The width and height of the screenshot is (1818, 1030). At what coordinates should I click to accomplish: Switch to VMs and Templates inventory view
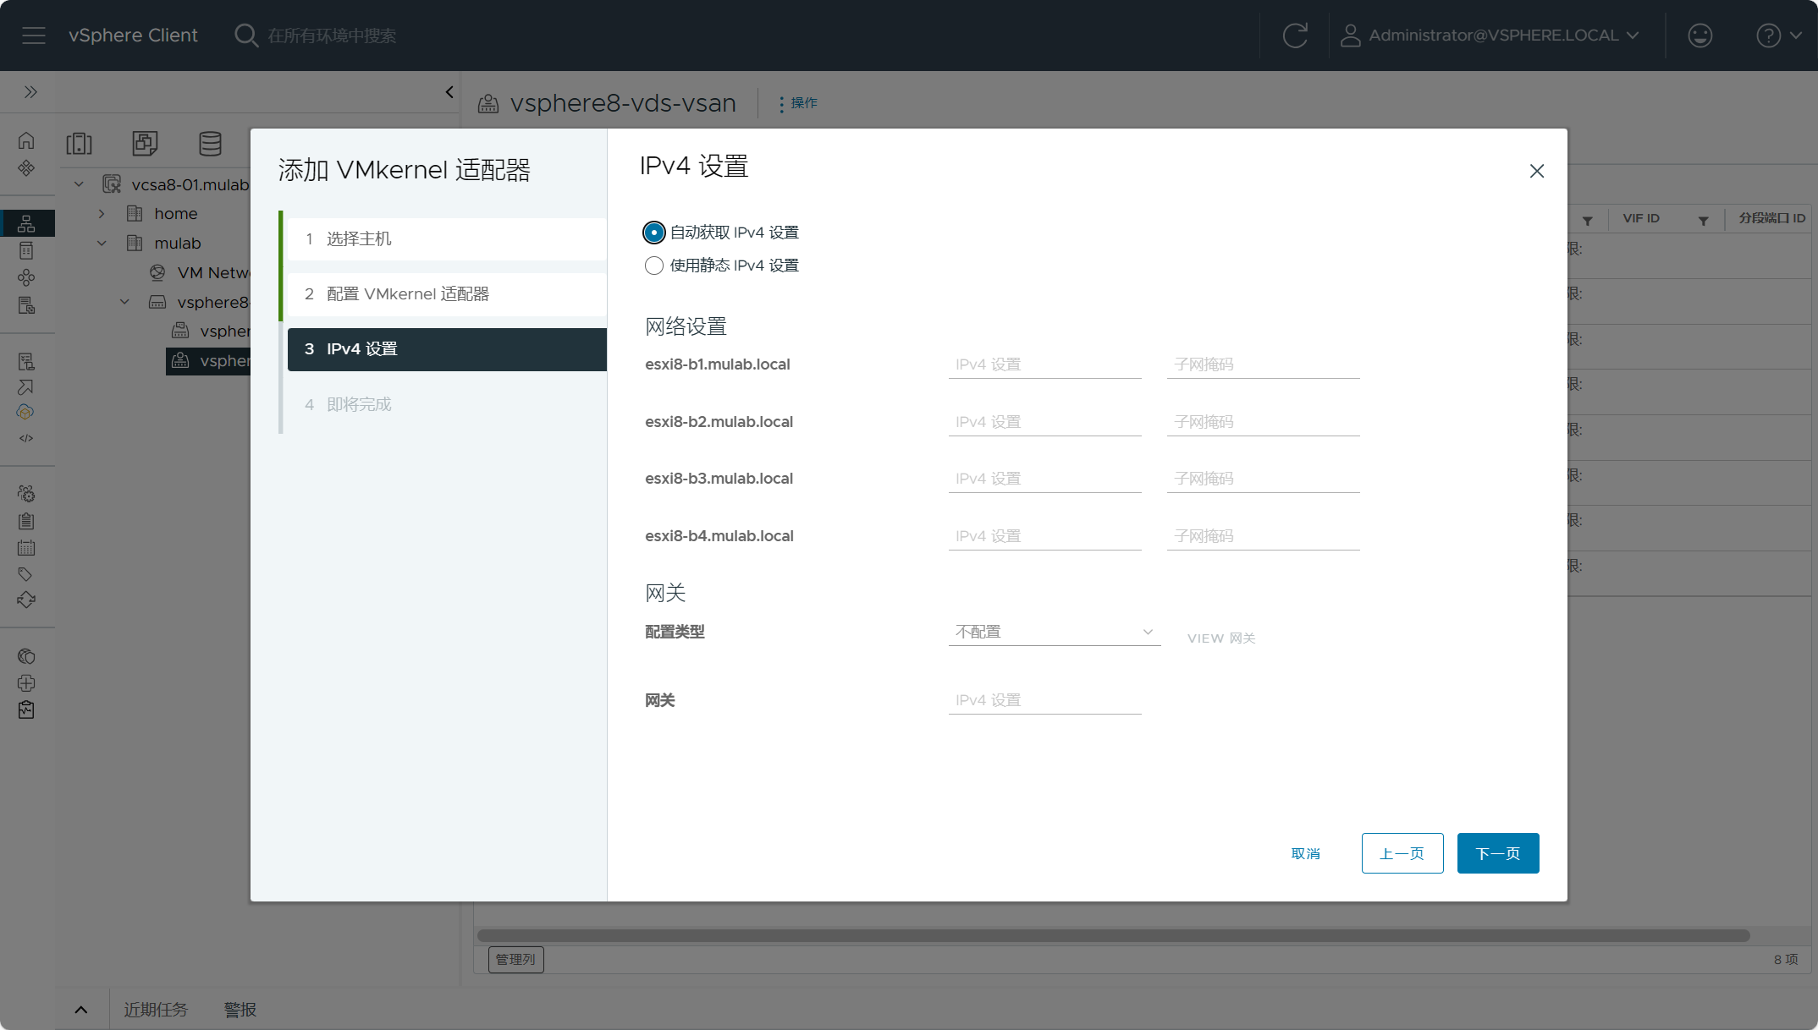tap(145, 143)
